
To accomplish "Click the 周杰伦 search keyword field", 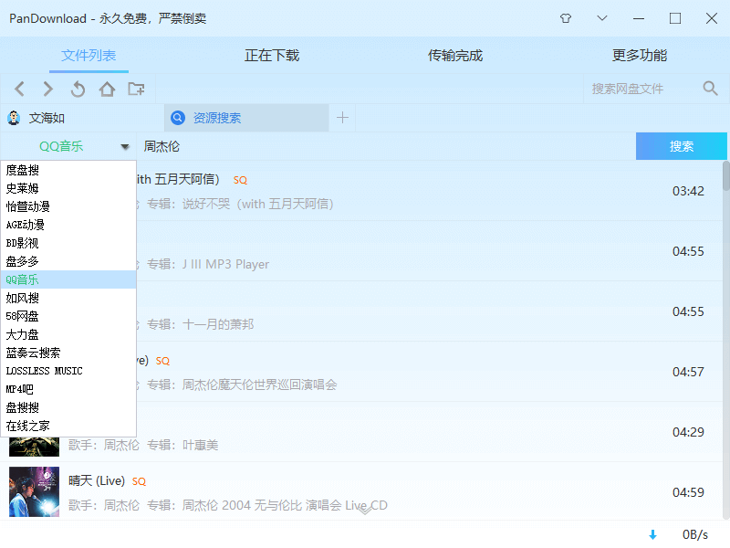I will click(386, 146).
